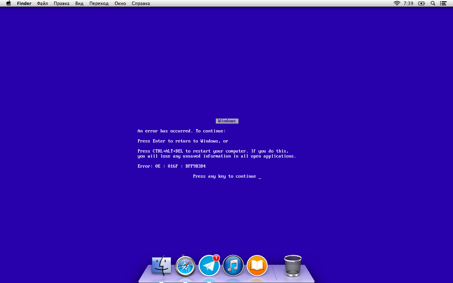Click the highlighted Windows title label

(227, 121)
